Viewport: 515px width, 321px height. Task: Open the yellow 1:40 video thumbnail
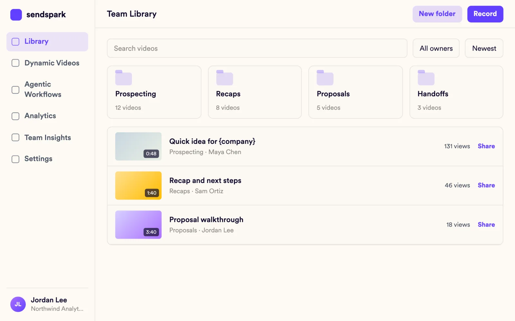coord(138,186)
